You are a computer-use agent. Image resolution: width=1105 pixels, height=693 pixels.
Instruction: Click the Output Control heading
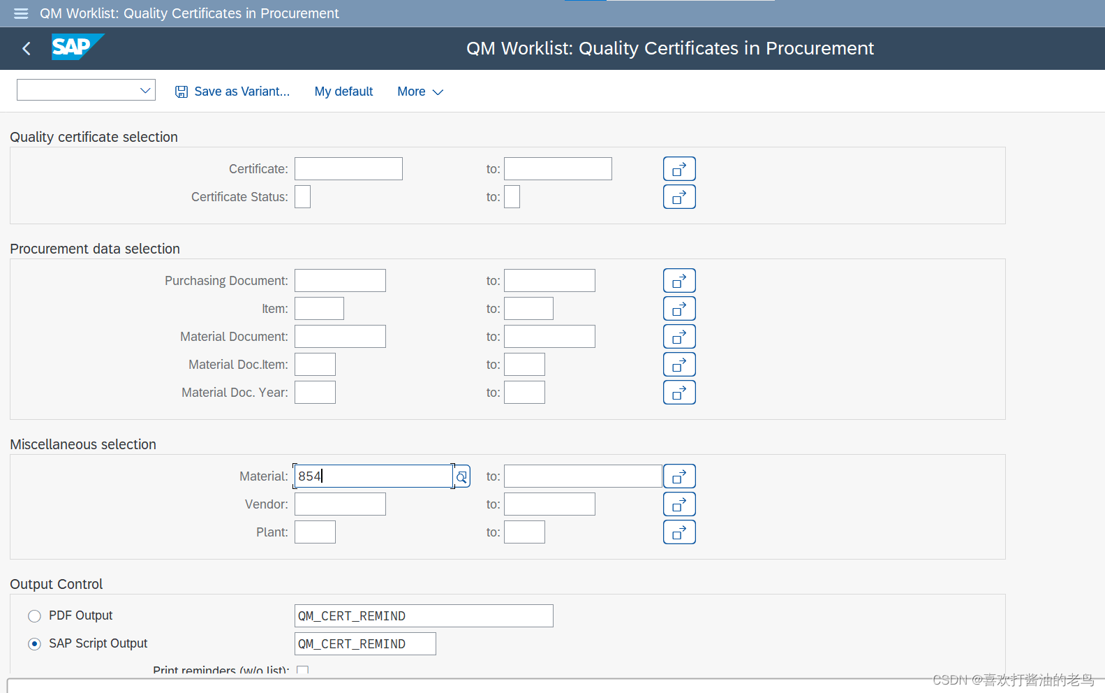[x=56, y=584]
